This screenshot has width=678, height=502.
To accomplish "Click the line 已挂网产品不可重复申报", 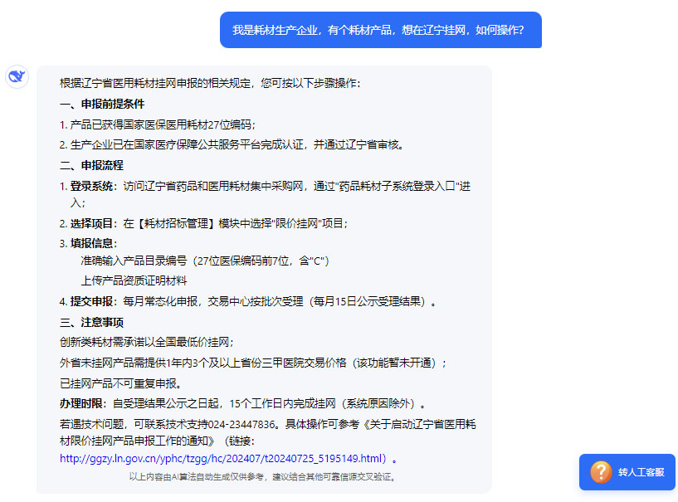I will tap(120, 383).
